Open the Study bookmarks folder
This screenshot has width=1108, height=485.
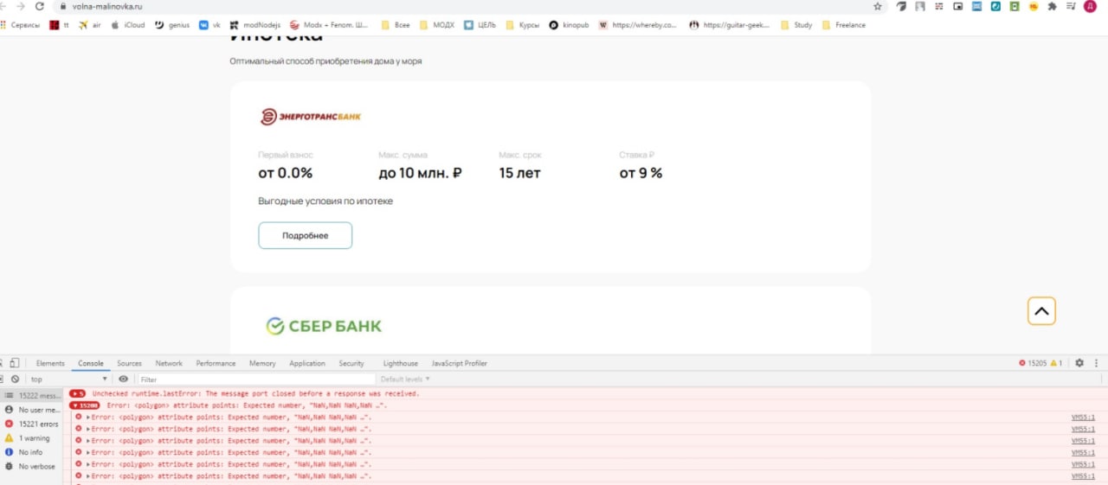coord(796,25)
